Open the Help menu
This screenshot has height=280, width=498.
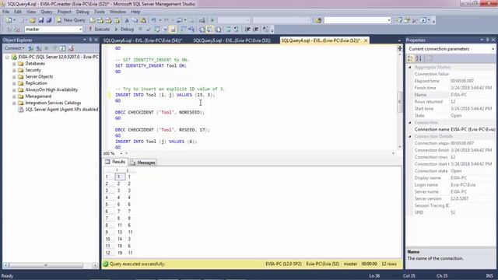135,12
